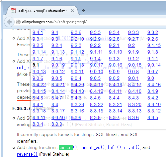
Task: Click the browser back arrow button
Action: (9, 22)
